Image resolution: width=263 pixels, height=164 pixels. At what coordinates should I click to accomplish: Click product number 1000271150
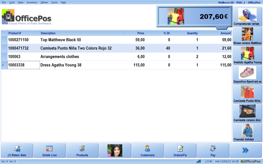(x=18, y=40)
